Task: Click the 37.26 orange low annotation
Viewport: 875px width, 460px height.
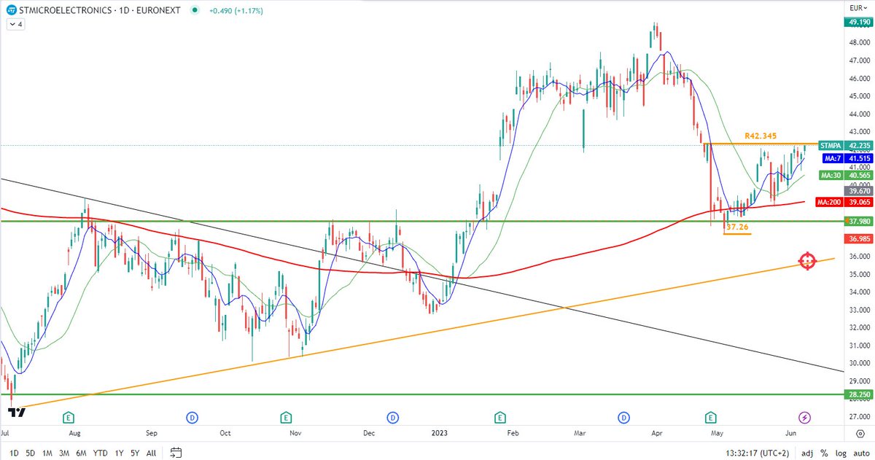Action: [736, 227]
